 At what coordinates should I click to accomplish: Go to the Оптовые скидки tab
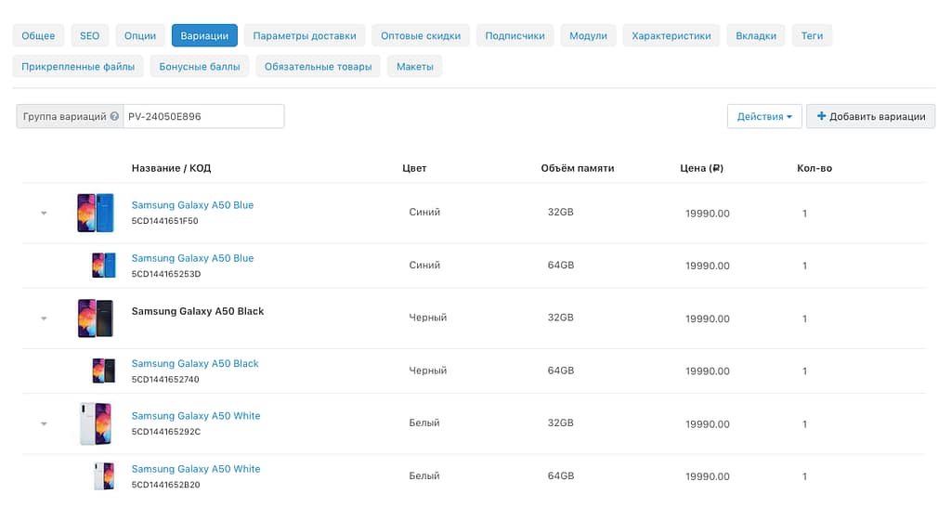pyautogui.click(x=421, y=36)
